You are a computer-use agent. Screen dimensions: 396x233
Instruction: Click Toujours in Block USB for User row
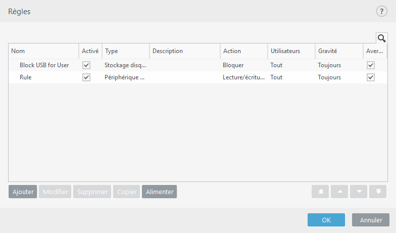click(x=329, y=65)
